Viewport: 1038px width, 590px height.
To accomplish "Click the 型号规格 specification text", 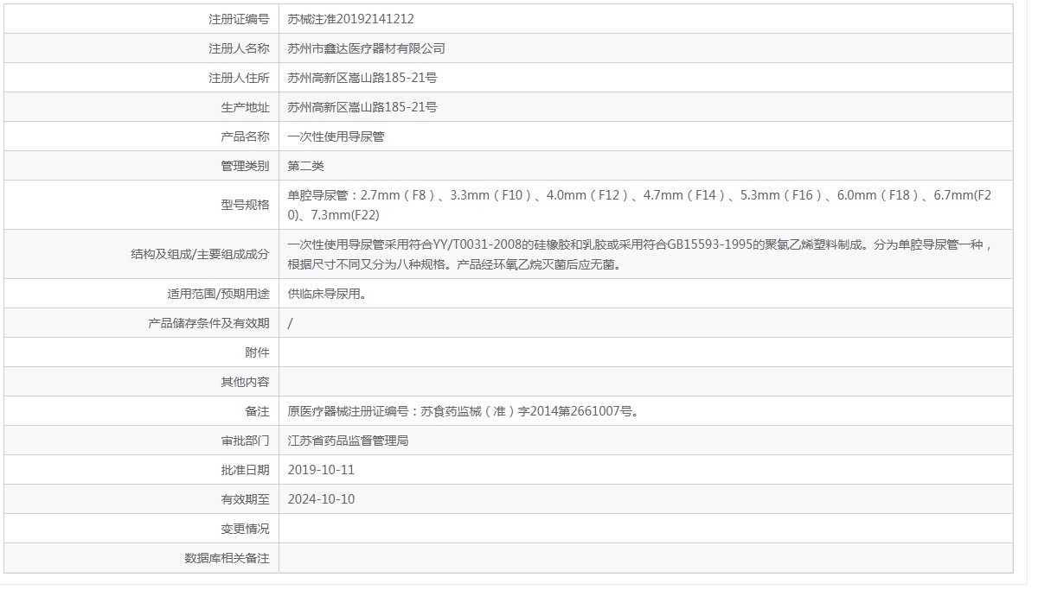I will (638, 205).
